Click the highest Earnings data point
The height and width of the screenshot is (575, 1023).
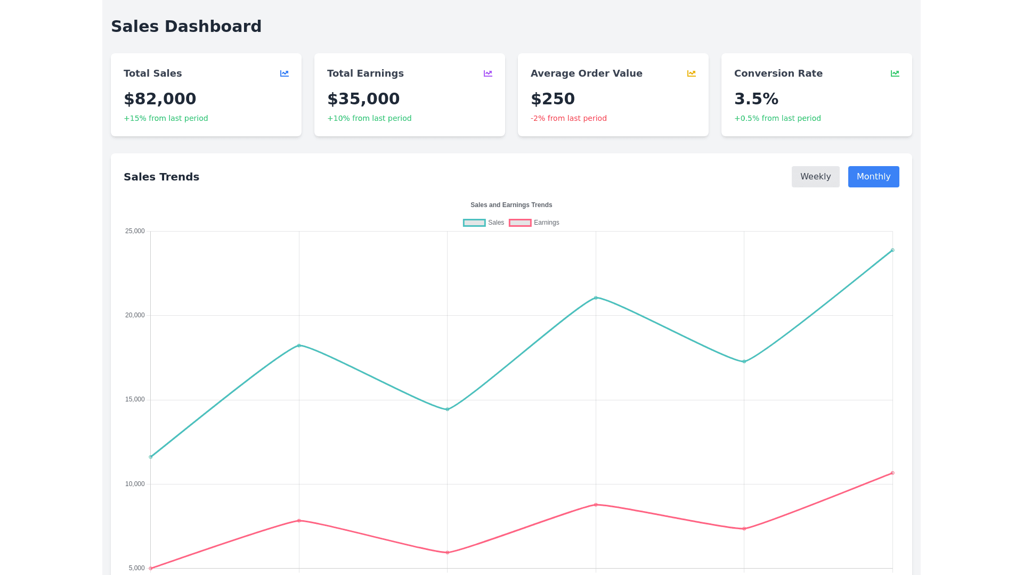pos(892,473)
